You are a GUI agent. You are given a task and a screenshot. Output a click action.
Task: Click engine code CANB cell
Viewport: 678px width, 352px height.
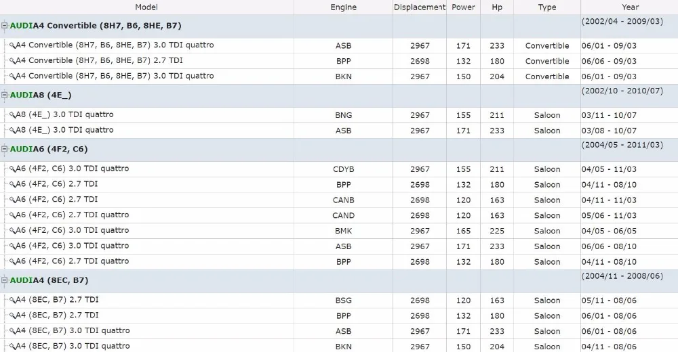[343, 200]
